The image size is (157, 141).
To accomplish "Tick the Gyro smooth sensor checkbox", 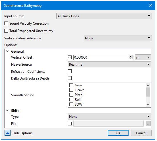I will click(71, 85).
